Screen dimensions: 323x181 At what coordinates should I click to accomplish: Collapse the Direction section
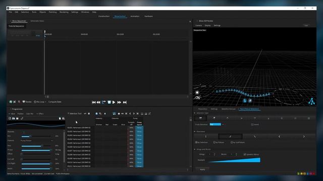click(x=195, y=132)
